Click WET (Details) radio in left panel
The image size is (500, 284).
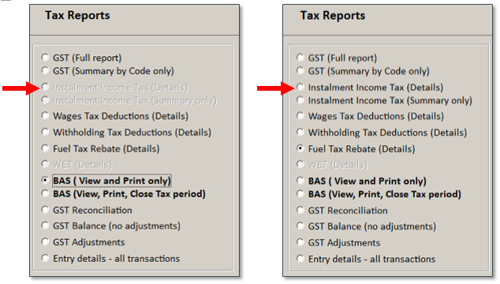[45, 164]
